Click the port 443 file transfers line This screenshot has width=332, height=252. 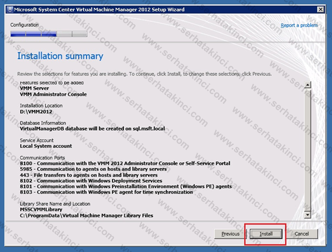89,175
